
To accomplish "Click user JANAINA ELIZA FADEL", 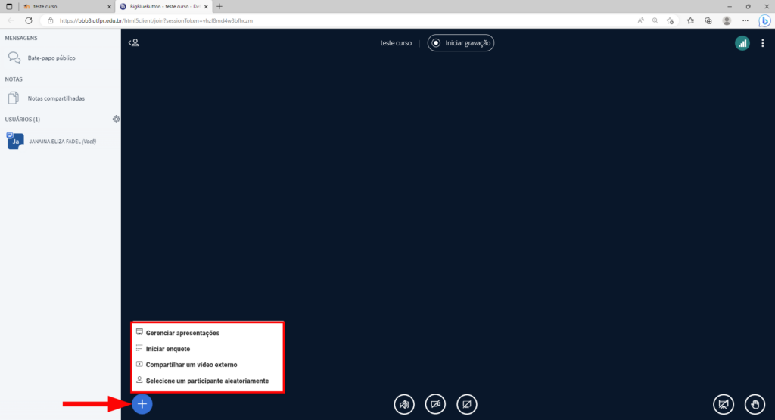I will click(62, 142).
